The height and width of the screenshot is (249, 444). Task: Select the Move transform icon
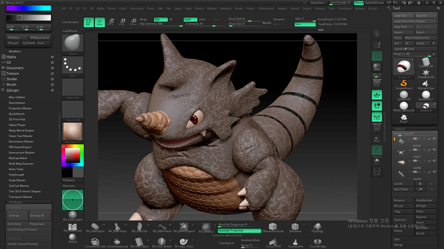(x=111, y=22)
